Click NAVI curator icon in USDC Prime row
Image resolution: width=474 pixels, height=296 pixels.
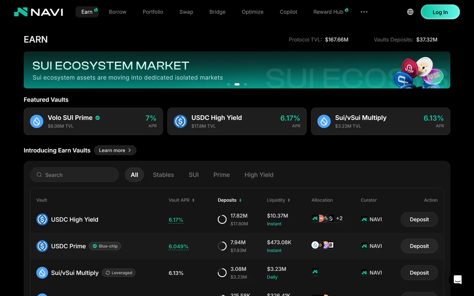pyautogui.click(x=364, y=246)
